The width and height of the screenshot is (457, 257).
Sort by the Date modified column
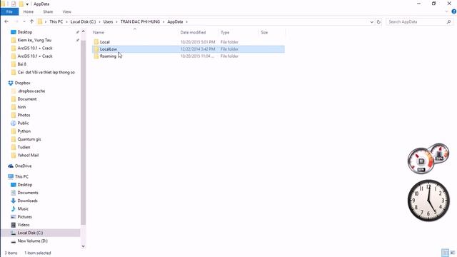[193, 32]
